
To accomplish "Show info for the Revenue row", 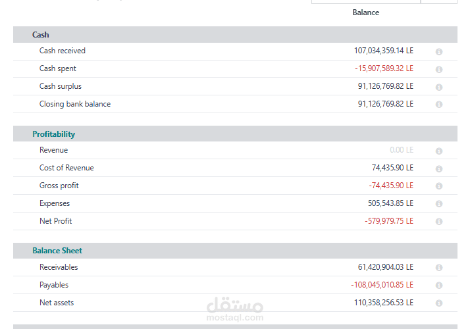I will click(438, 151).
